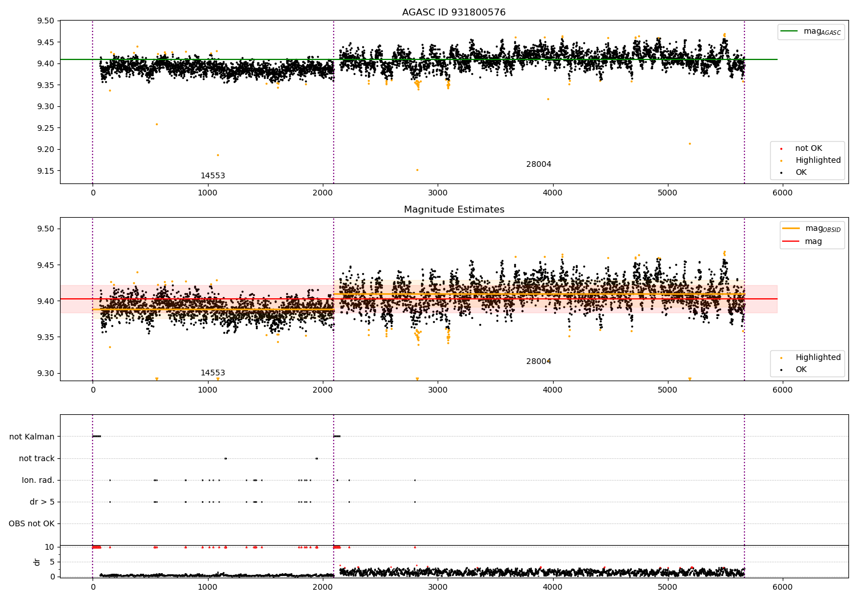Click obsid label 28004 in top plot
857x600 pixels.
click(x=539, y=165)
